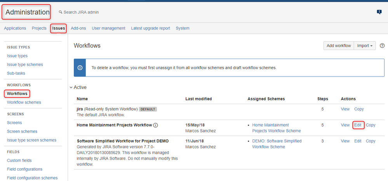Go to the System tab

(183, 28)
